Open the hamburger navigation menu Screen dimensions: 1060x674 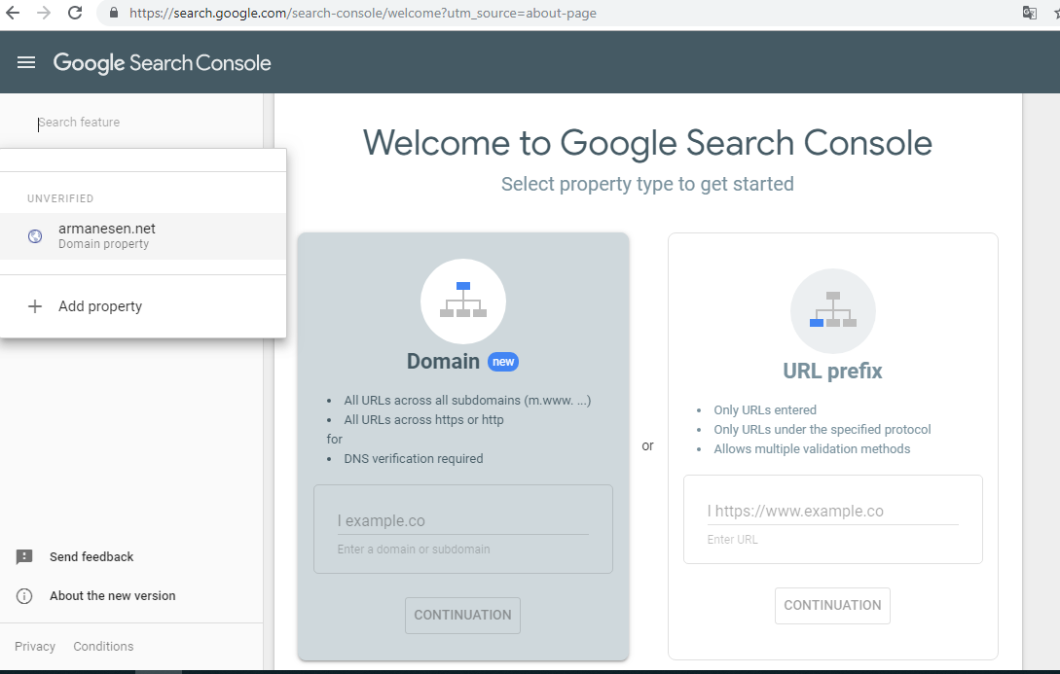[25, 63]
